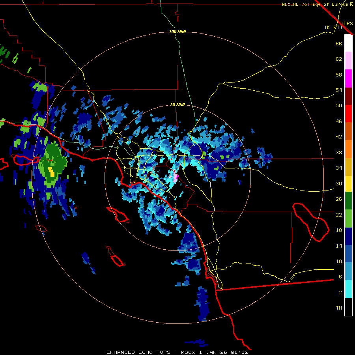
Task: Click the 'KSOX' station ID in caption
Action: click(x=189, y=352)
